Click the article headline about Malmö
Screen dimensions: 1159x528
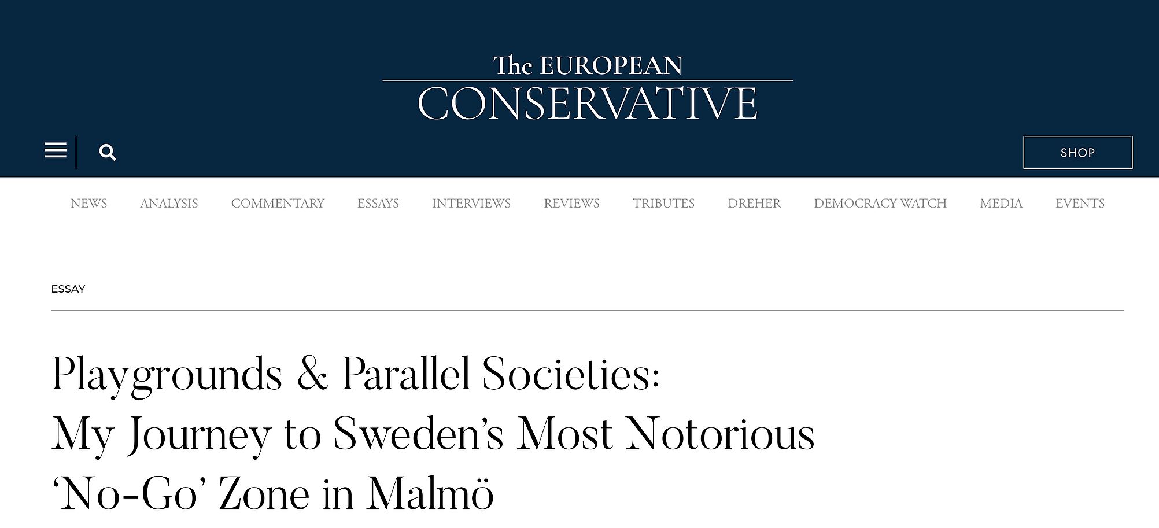click(x=433, y=434)
